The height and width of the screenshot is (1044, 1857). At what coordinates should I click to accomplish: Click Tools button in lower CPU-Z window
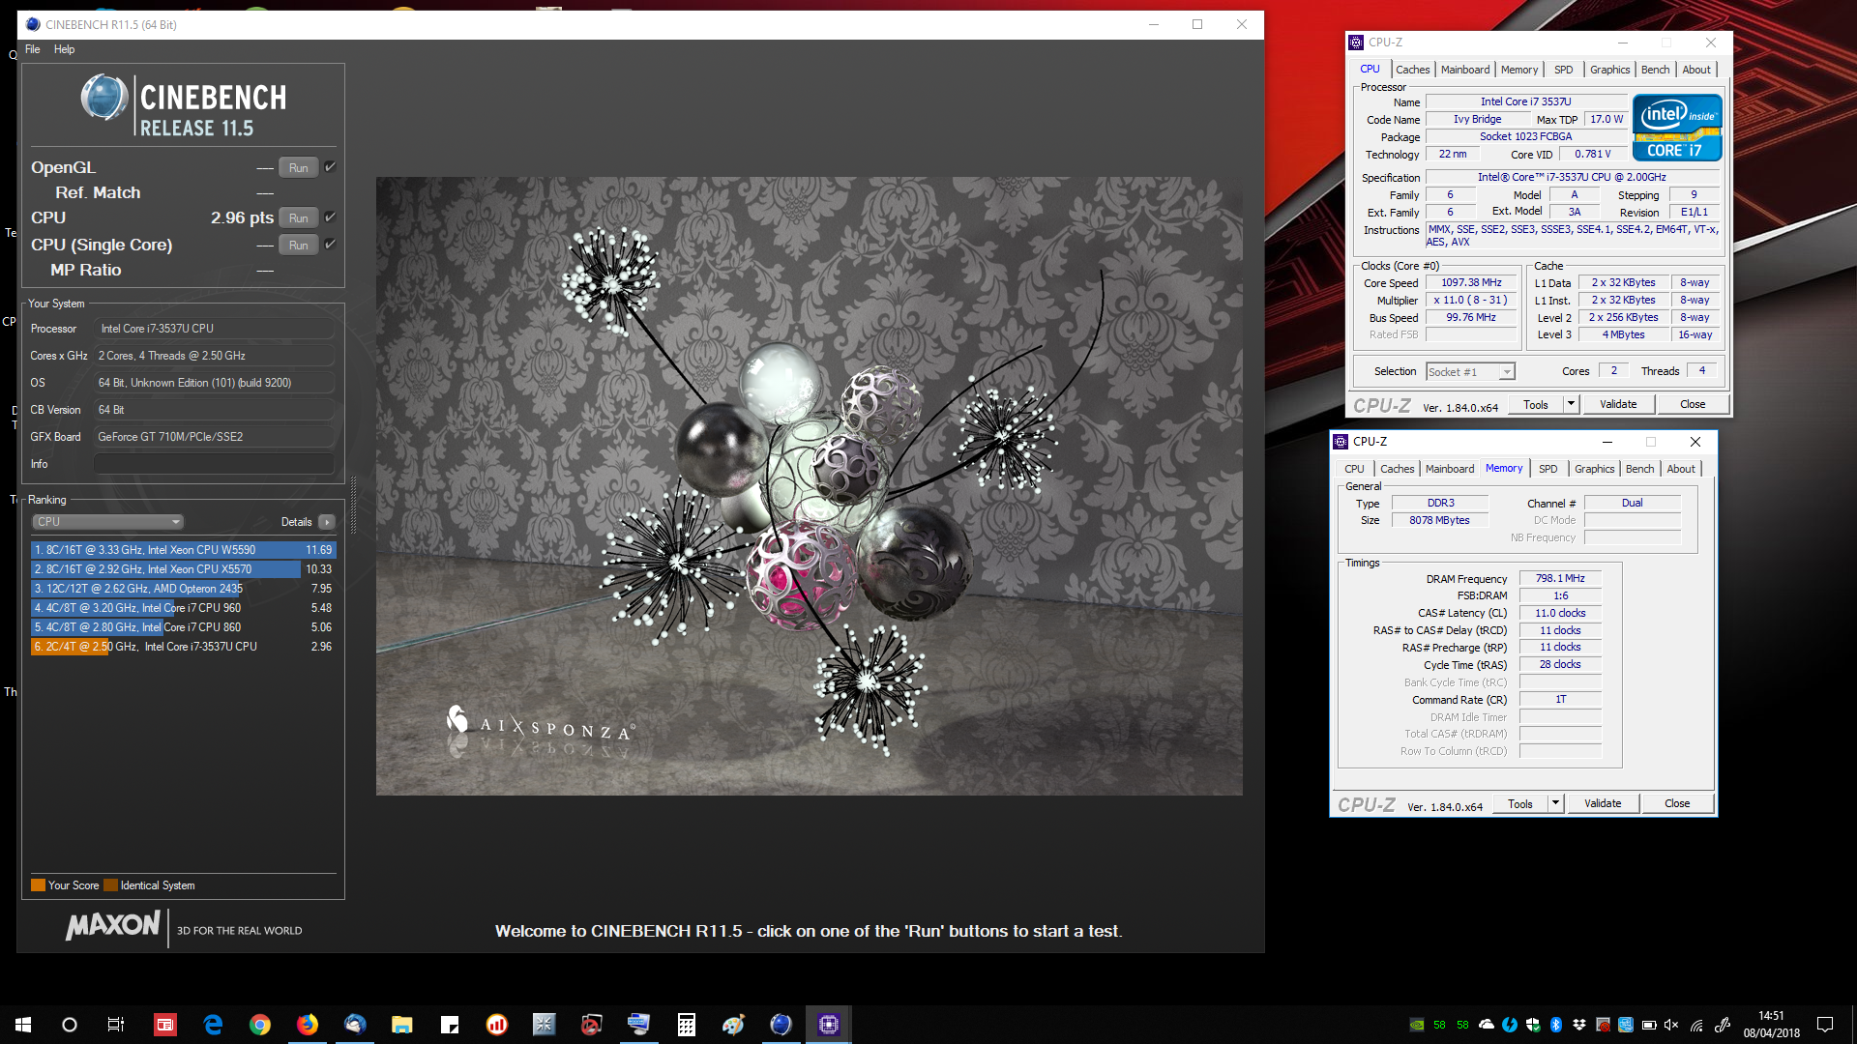point(1520,803)
